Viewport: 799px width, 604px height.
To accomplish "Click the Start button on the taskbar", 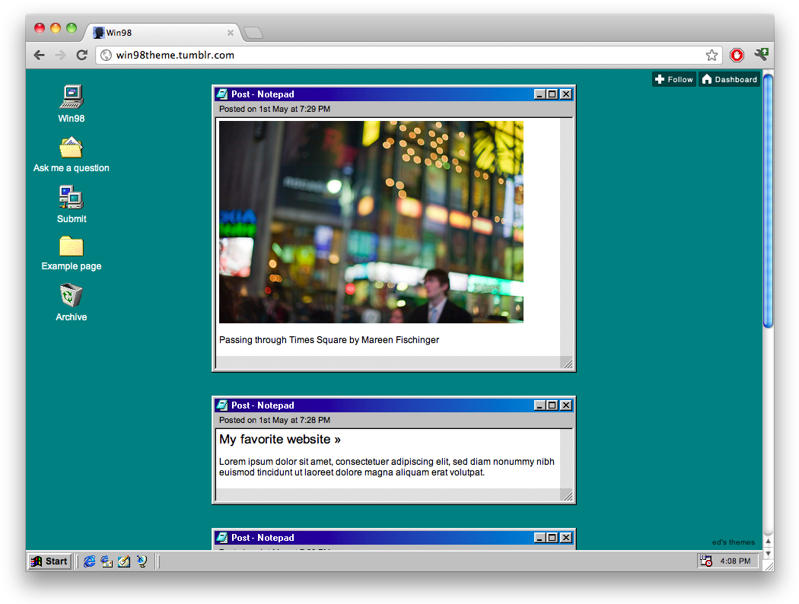I will coord(50,561).
